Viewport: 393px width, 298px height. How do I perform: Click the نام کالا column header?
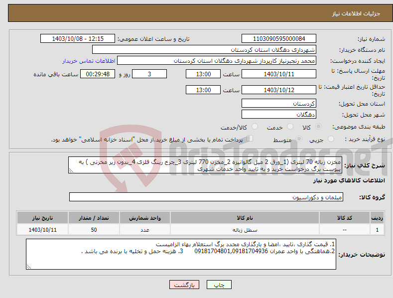pyautogui.click(x=245, y=218)
